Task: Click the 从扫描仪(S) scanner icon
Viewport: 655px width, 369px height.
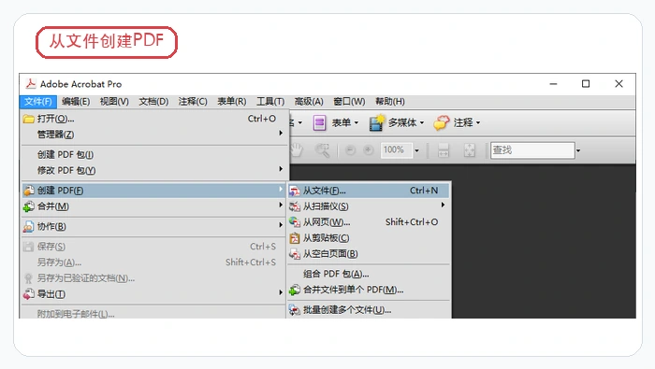Action: 295,206
